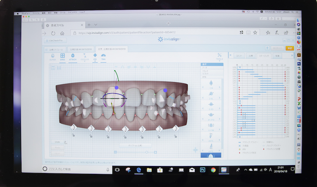Image resolution: width=317 pixels, height=187 pixels.
Task: Toggle the GRID tool in the toolbar
Action: coord(62,57)
